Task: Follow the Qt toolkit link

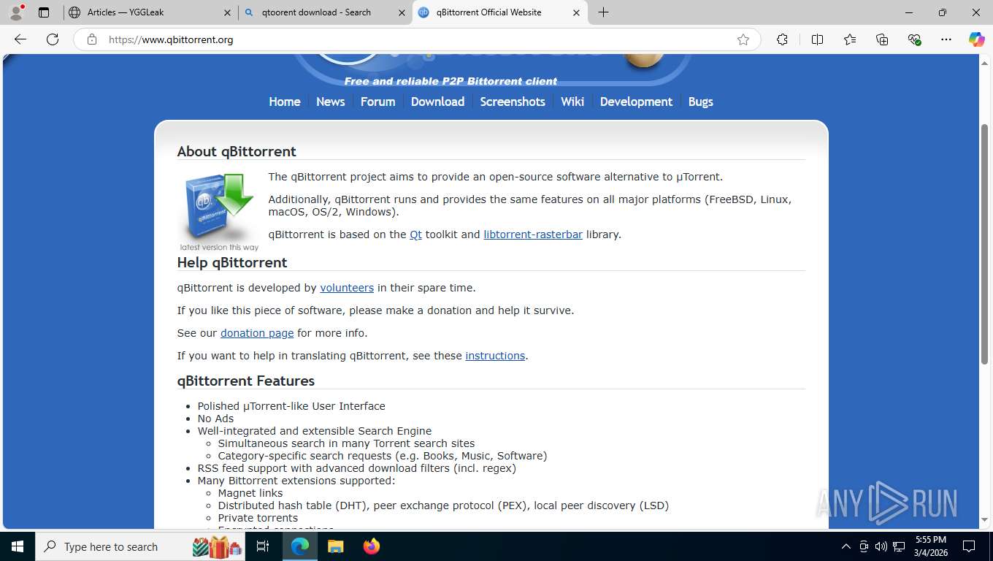Action: (x=415, y=234)
